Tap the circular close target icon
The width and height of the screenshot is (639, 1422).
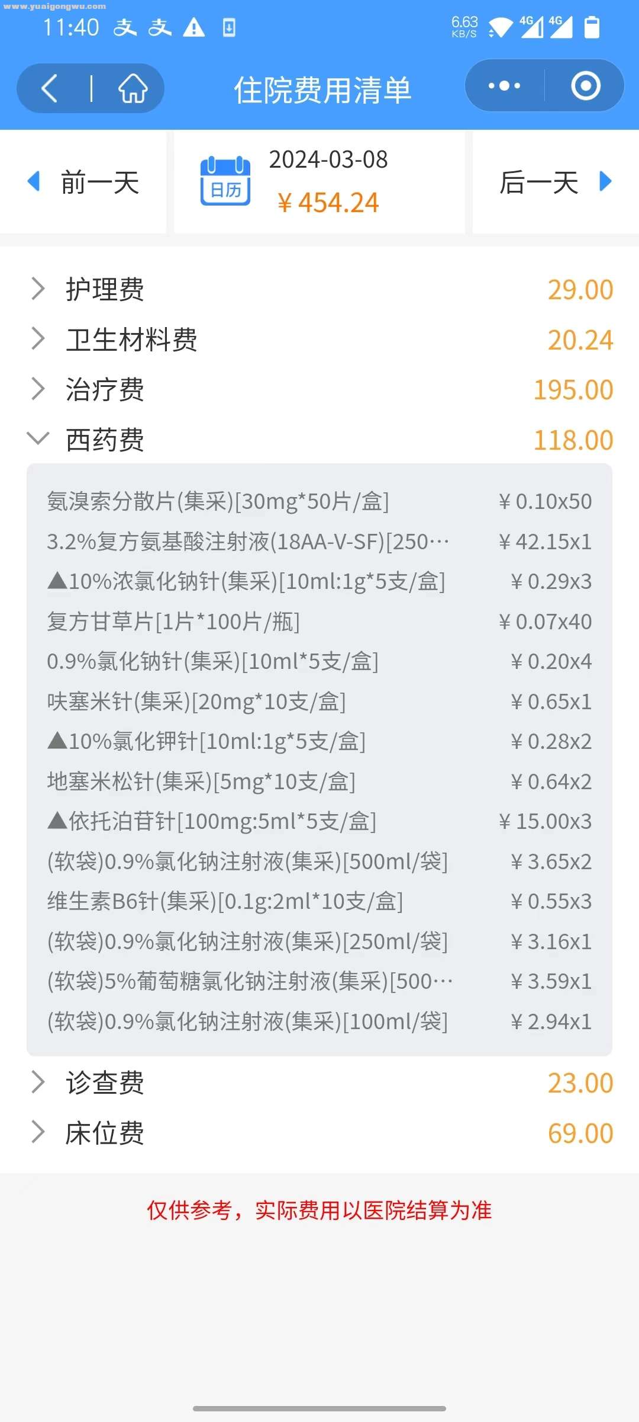(x=586, y=86)
